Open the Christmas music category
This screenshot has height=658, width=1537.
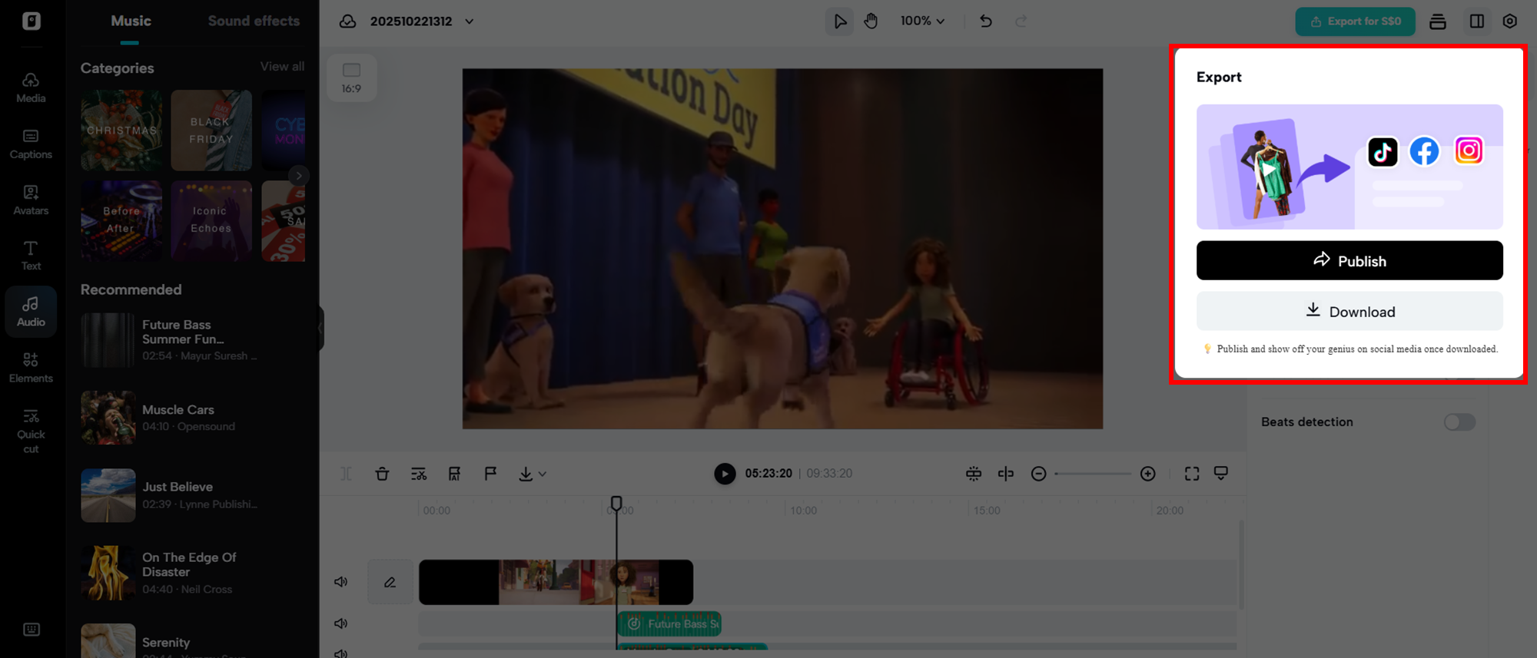[x=121, y=131]
